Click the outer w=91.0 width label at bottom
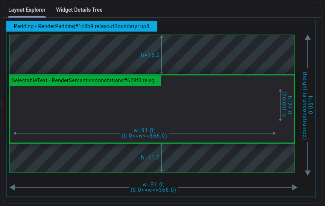Screen dimensions: 325x206 point(153,187)
